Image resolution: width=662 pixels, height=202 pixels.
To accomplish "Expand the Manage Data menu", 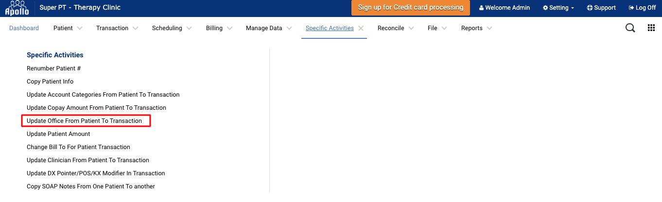I will (269, 28).
